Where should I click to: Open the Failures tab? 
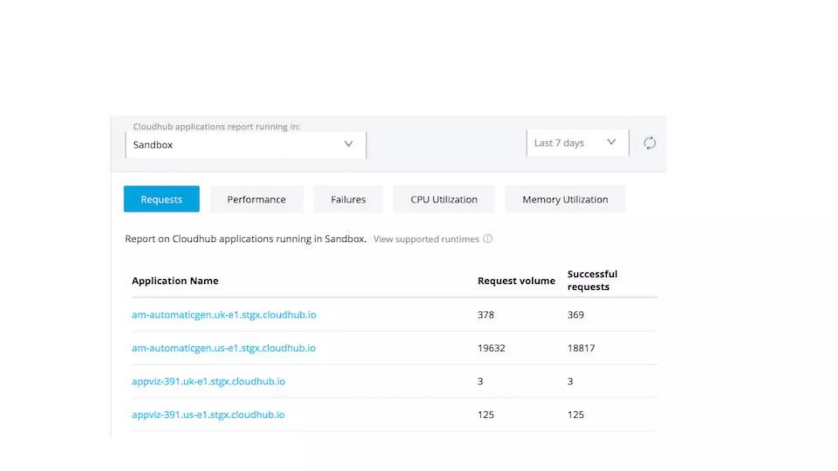348,199
